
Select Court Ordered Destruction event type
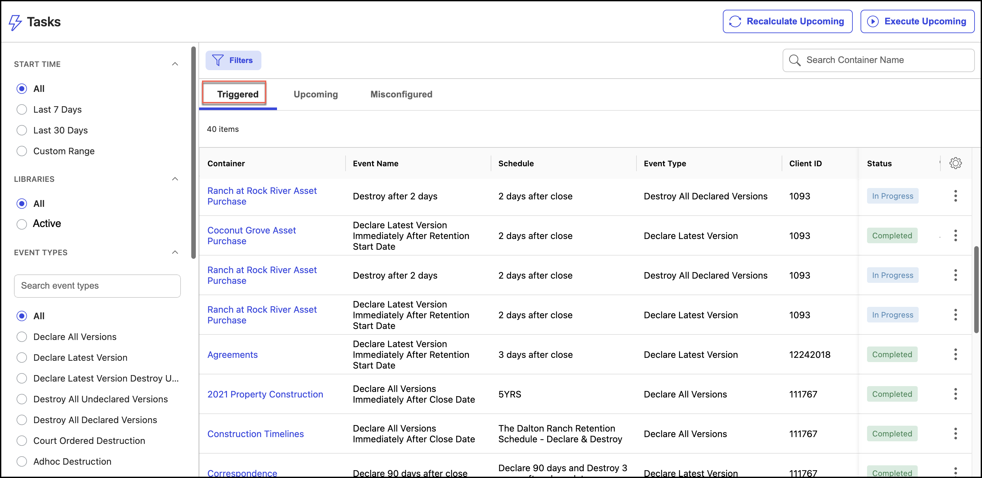(22, 441)
